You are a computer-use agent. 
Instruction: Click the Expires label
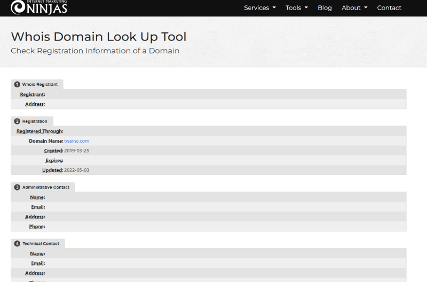click(x=54, y=160)
